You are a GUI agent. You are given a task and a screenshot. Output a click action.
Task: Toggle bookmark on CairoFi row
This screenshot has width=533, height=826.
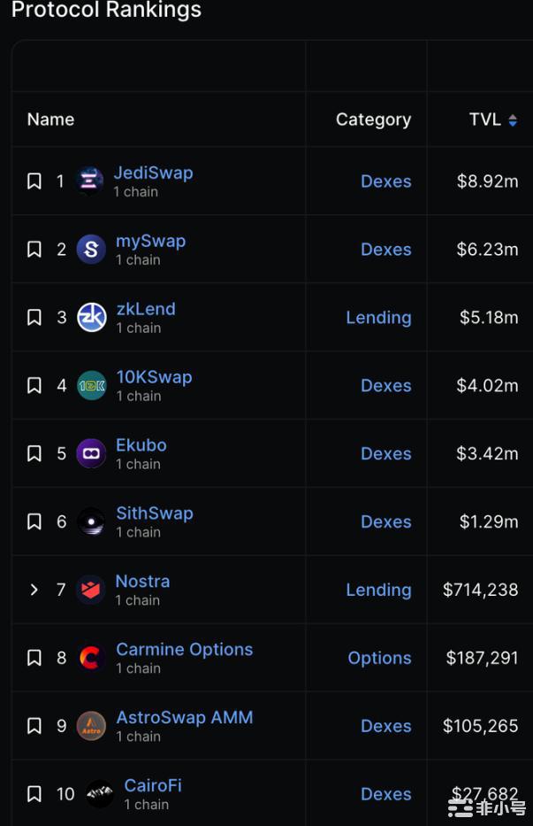coord(34,794)
